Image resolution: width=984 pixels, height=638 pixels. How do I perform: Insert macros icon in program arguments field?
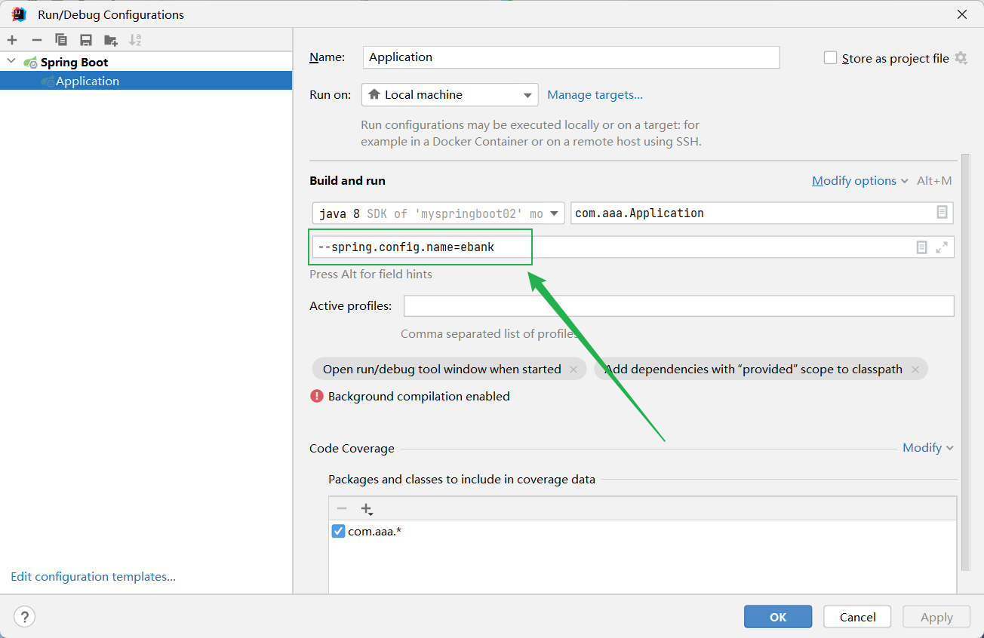click(x=921, y=247)
